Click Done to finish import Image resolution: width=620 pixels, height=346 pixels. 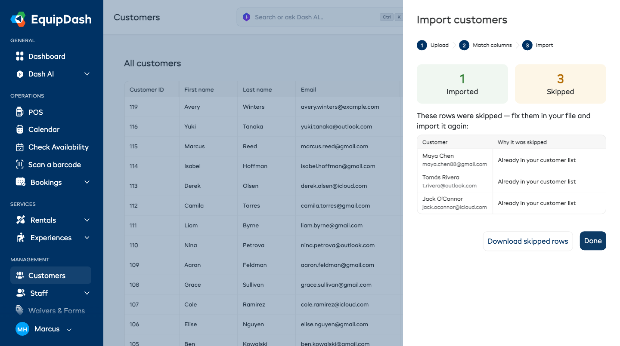pos(593,241)
